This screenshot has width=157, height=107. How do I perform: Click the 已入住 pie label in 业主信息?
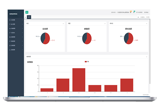(53, 40)
